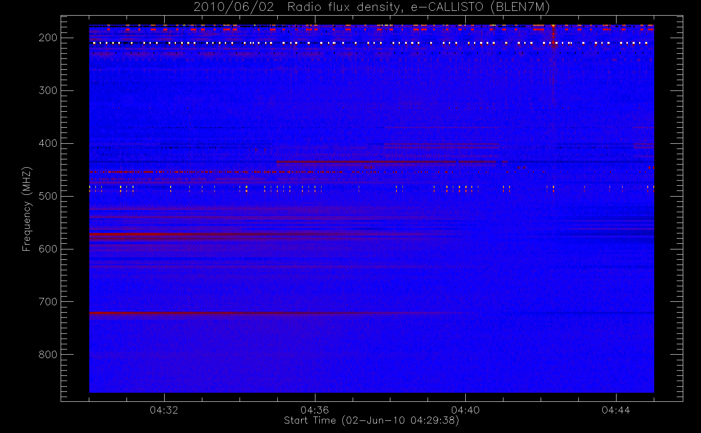Click the 400 frequency tick label
Image resolution: width=701 pixels, height=433 pixels.
(48, 143)
